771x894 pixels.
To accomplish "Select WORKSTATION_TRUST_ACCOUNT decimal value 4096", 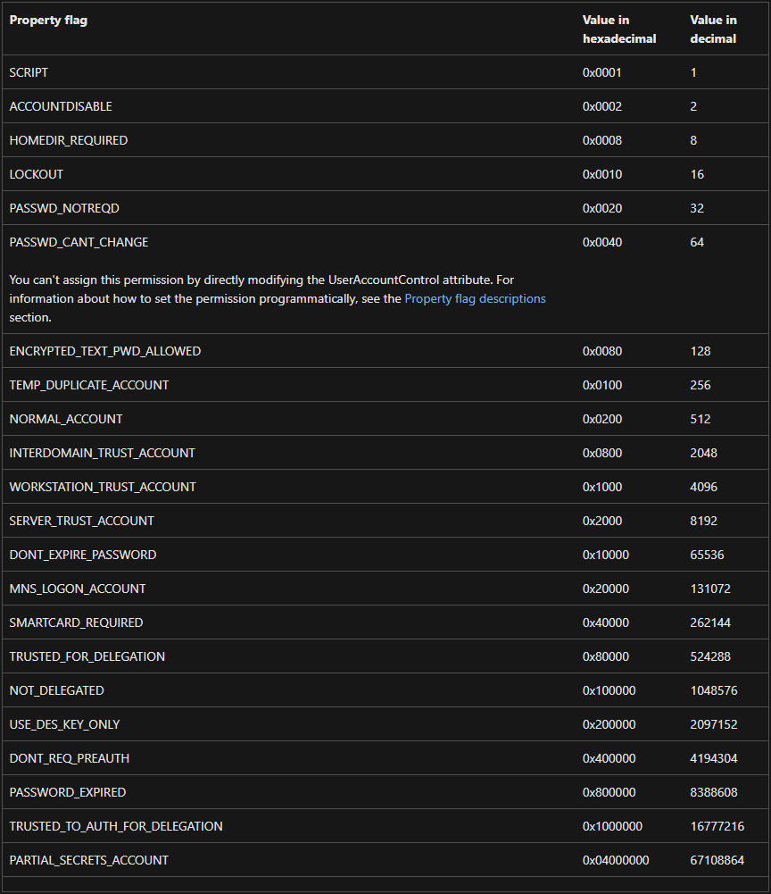I will click(x=704, y=487).
